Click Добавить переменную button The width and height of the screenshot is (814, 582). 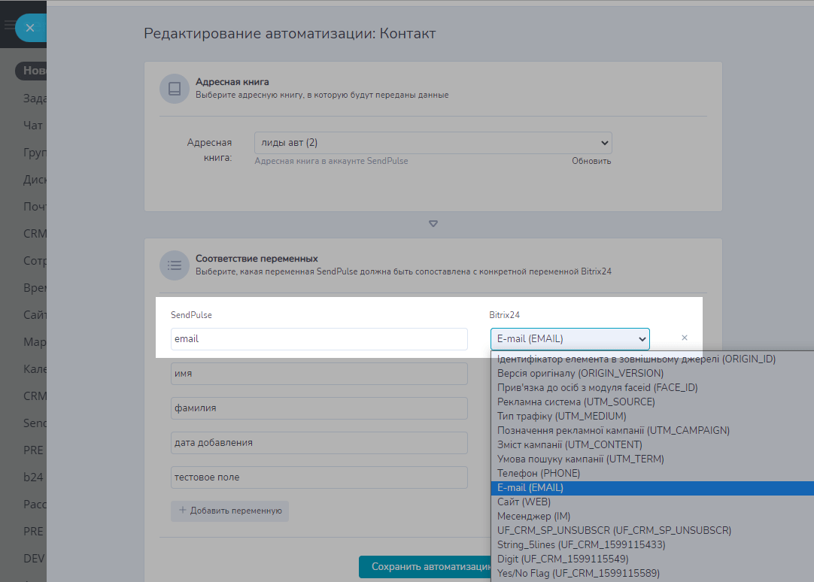coord(229,511)
